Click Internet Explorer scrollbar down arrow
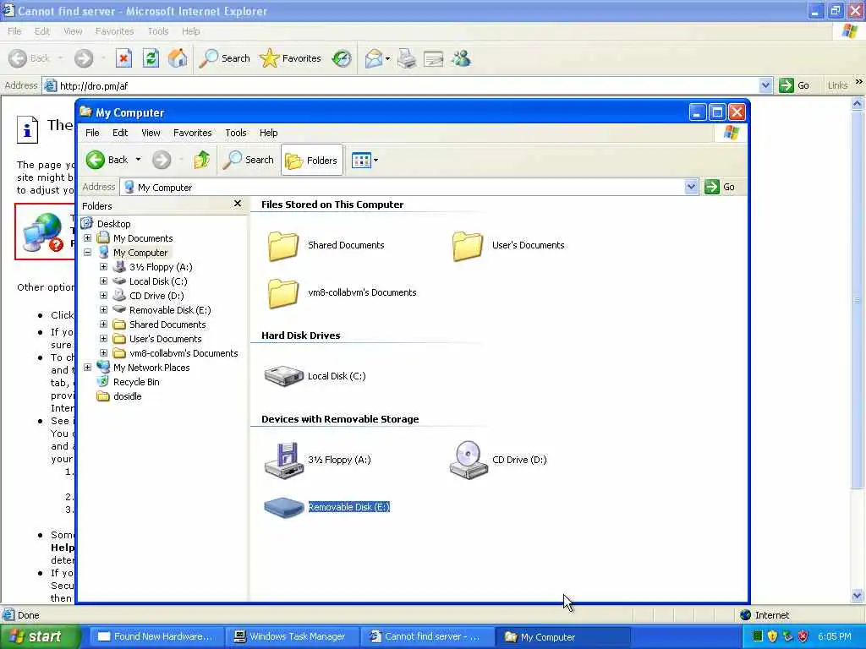Screen dimensions: 866x649 click(858, 596)
